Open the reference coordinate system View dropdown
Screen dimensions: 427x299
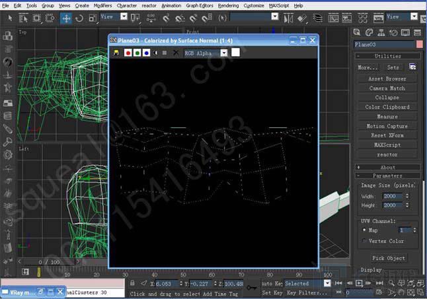tap(124, 17)
